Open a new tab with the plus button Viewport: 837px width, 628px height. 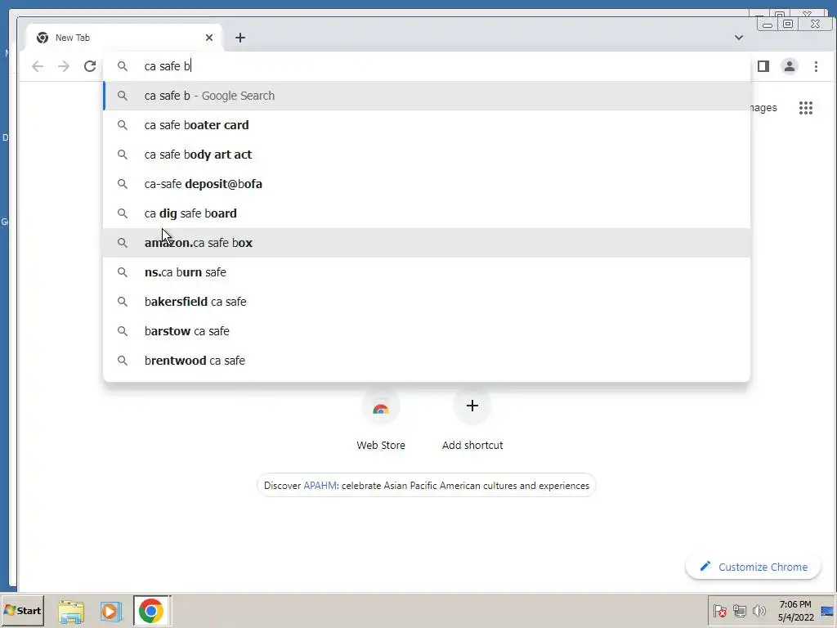point(240,38)
